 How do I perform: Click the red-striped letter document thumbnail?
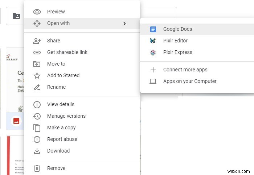pos(15,155)
